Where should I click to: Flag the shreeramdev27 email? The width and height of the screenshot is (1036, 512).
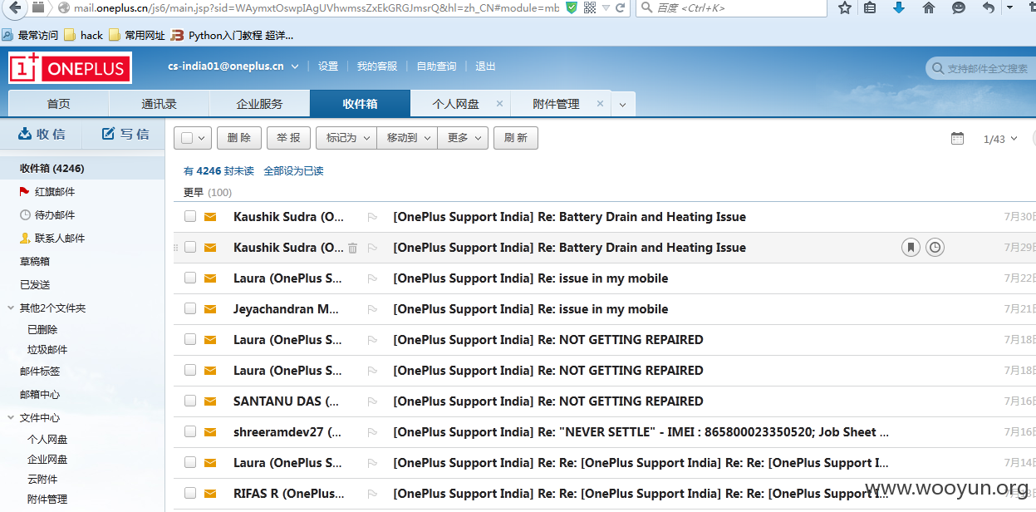[x=372, y=432]
